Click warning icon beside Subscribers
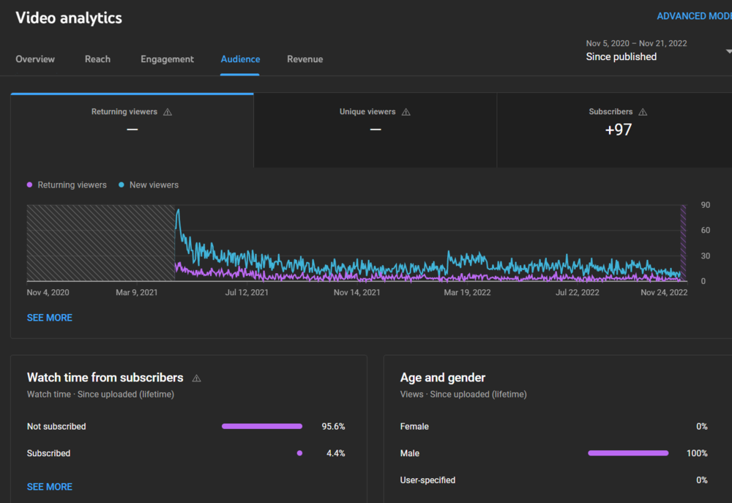732x503 pixels. click(x=643, y=112)
